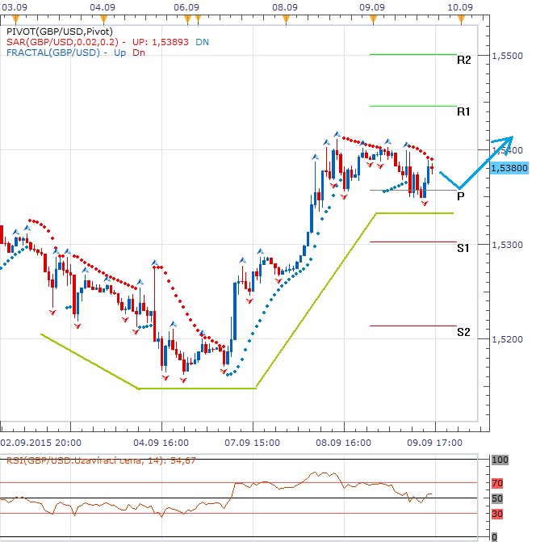
Task: Click the blue 1,53800 current price tag
Action: click(x=509, y=167)
